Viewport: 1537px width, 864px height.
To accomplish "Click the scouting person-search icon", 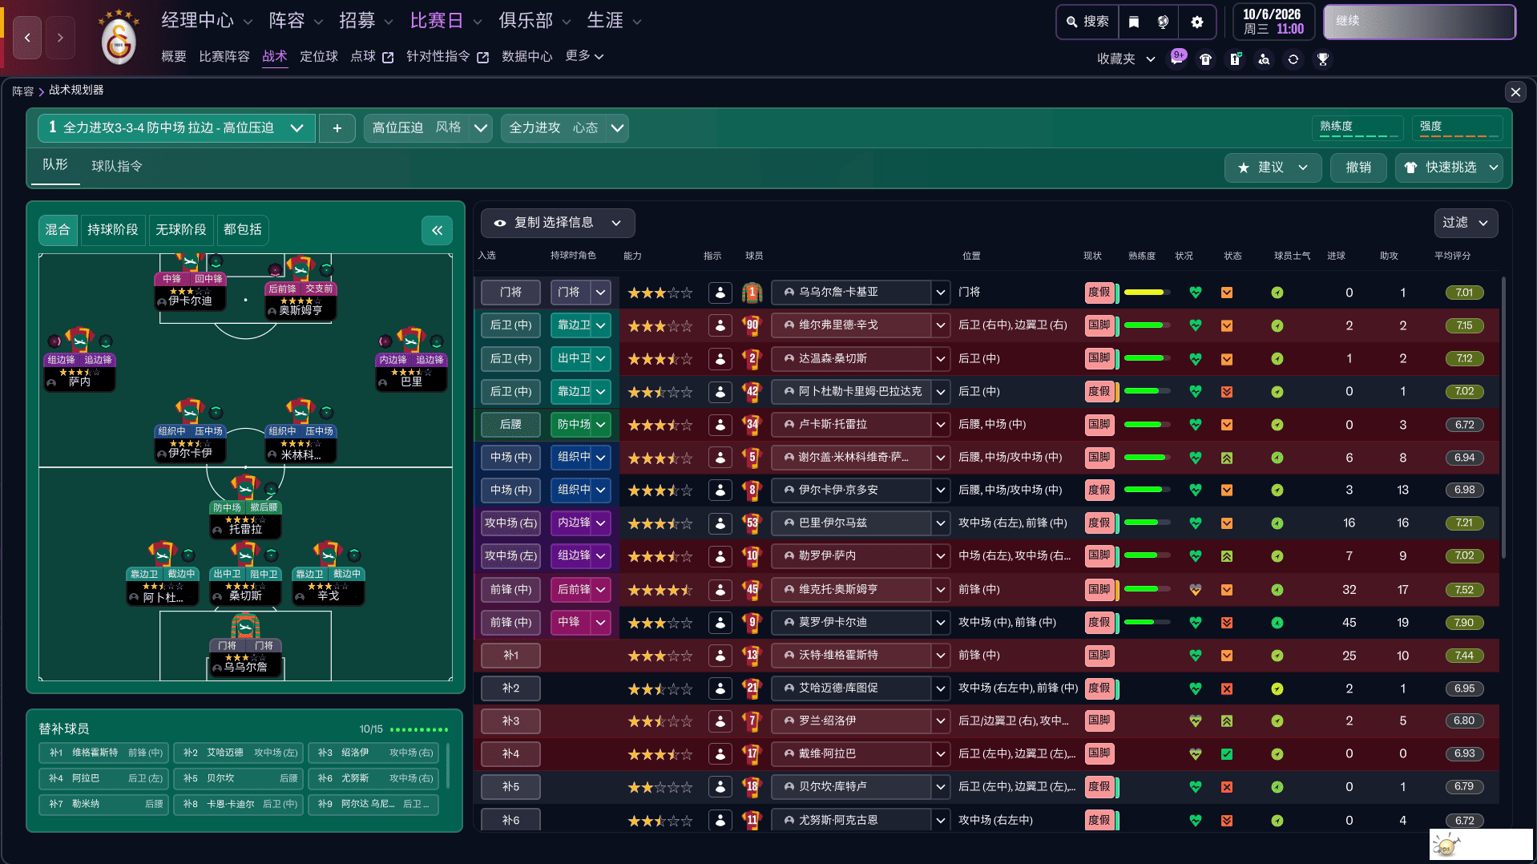I will click(x=1264, y=59).
